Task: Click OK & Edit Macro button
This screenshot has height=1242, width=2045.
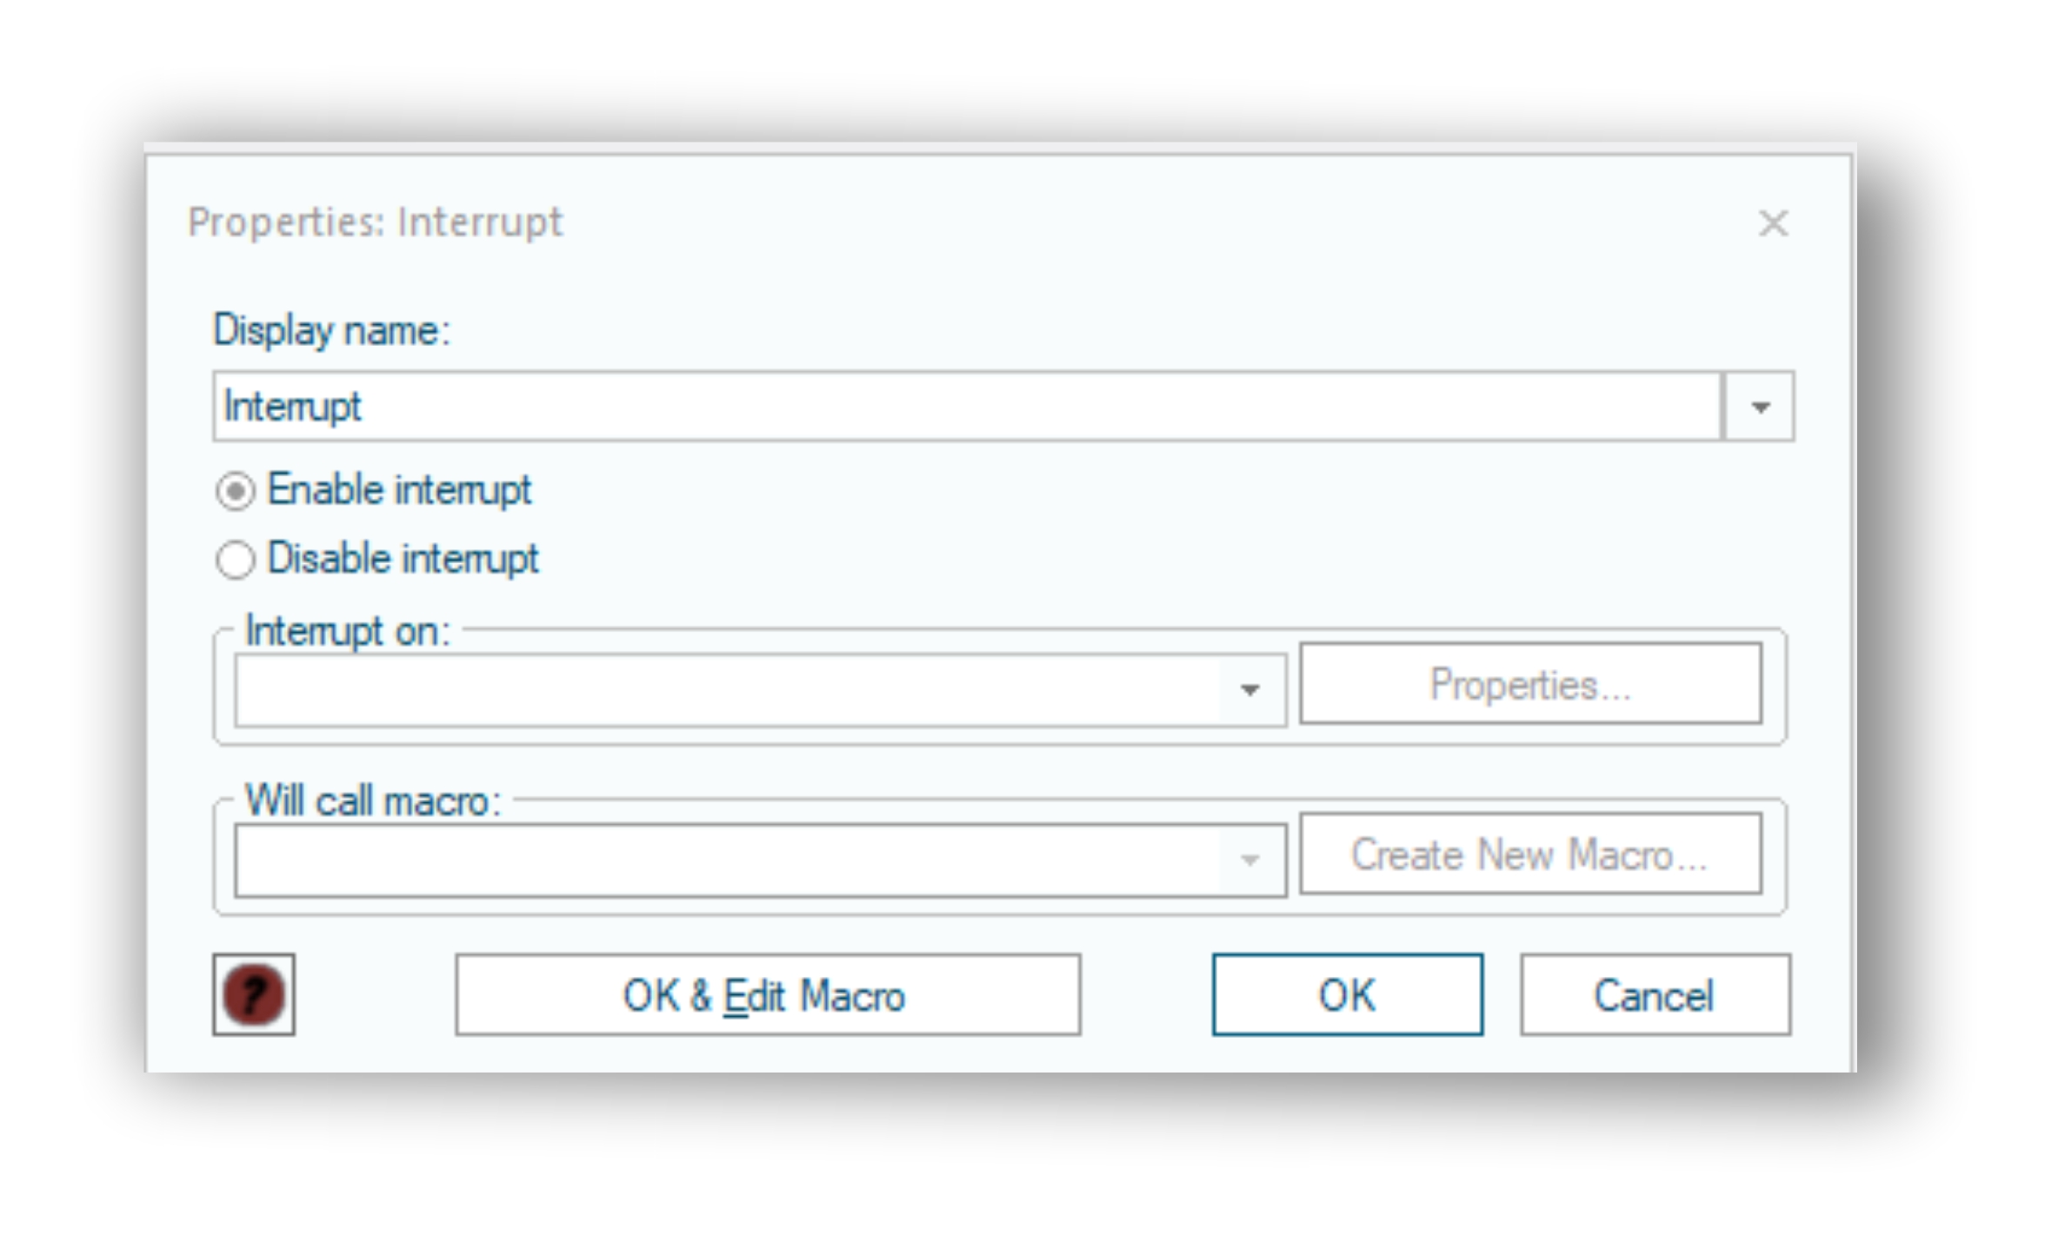Action: tap(768, 995)
